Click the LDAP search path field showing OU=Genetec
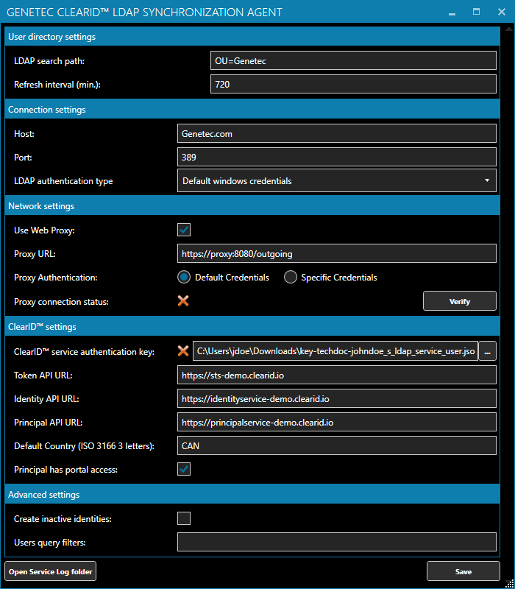 pos(353,60)
